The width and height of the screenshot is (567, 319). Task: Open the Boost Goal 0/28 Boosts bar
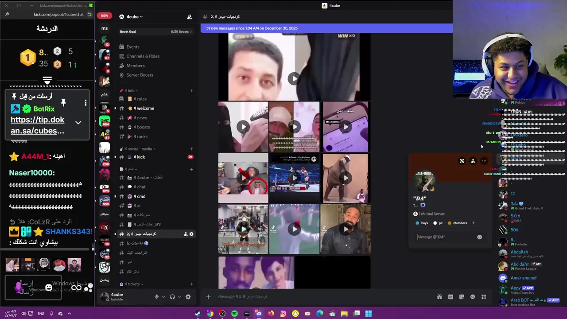(155, 31)
